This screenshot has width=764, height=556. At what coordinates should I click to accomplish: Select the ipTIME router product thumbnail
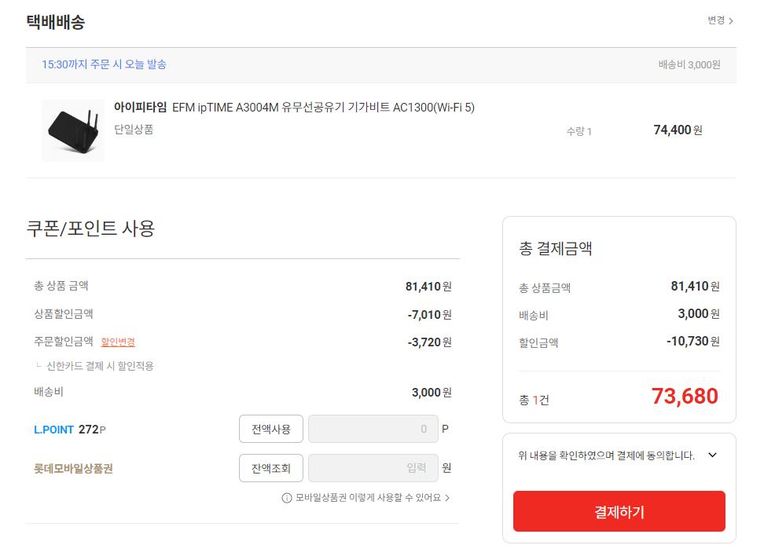point(72,130)
